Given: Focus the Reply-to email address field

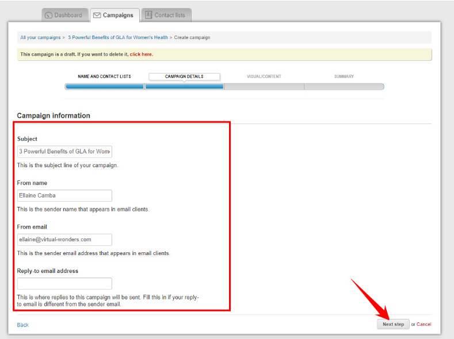Looking at the screenshot, I should tap(64, 283).
